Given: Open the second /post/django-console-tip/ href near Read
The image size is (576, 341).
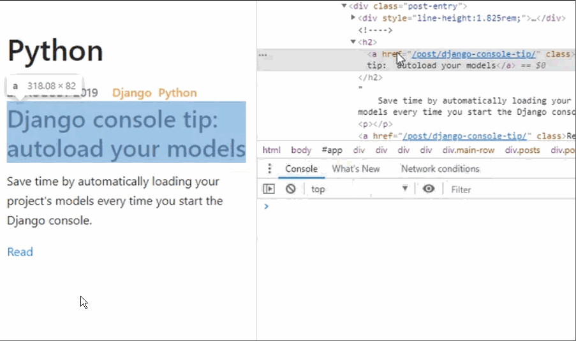Looking at the screenshot, I should point(465,136).
